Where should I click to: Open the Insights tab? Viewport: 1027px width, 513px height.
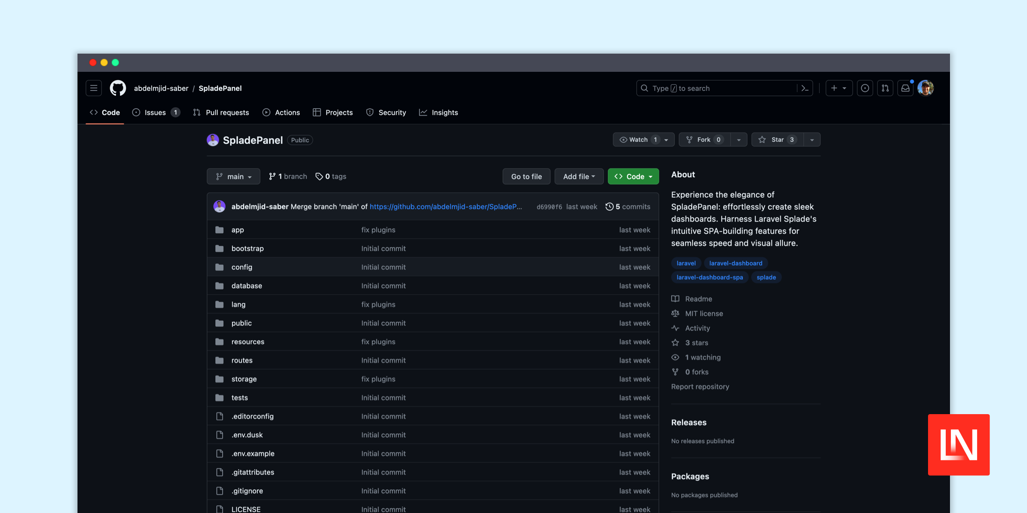click(x=439, y=113)
